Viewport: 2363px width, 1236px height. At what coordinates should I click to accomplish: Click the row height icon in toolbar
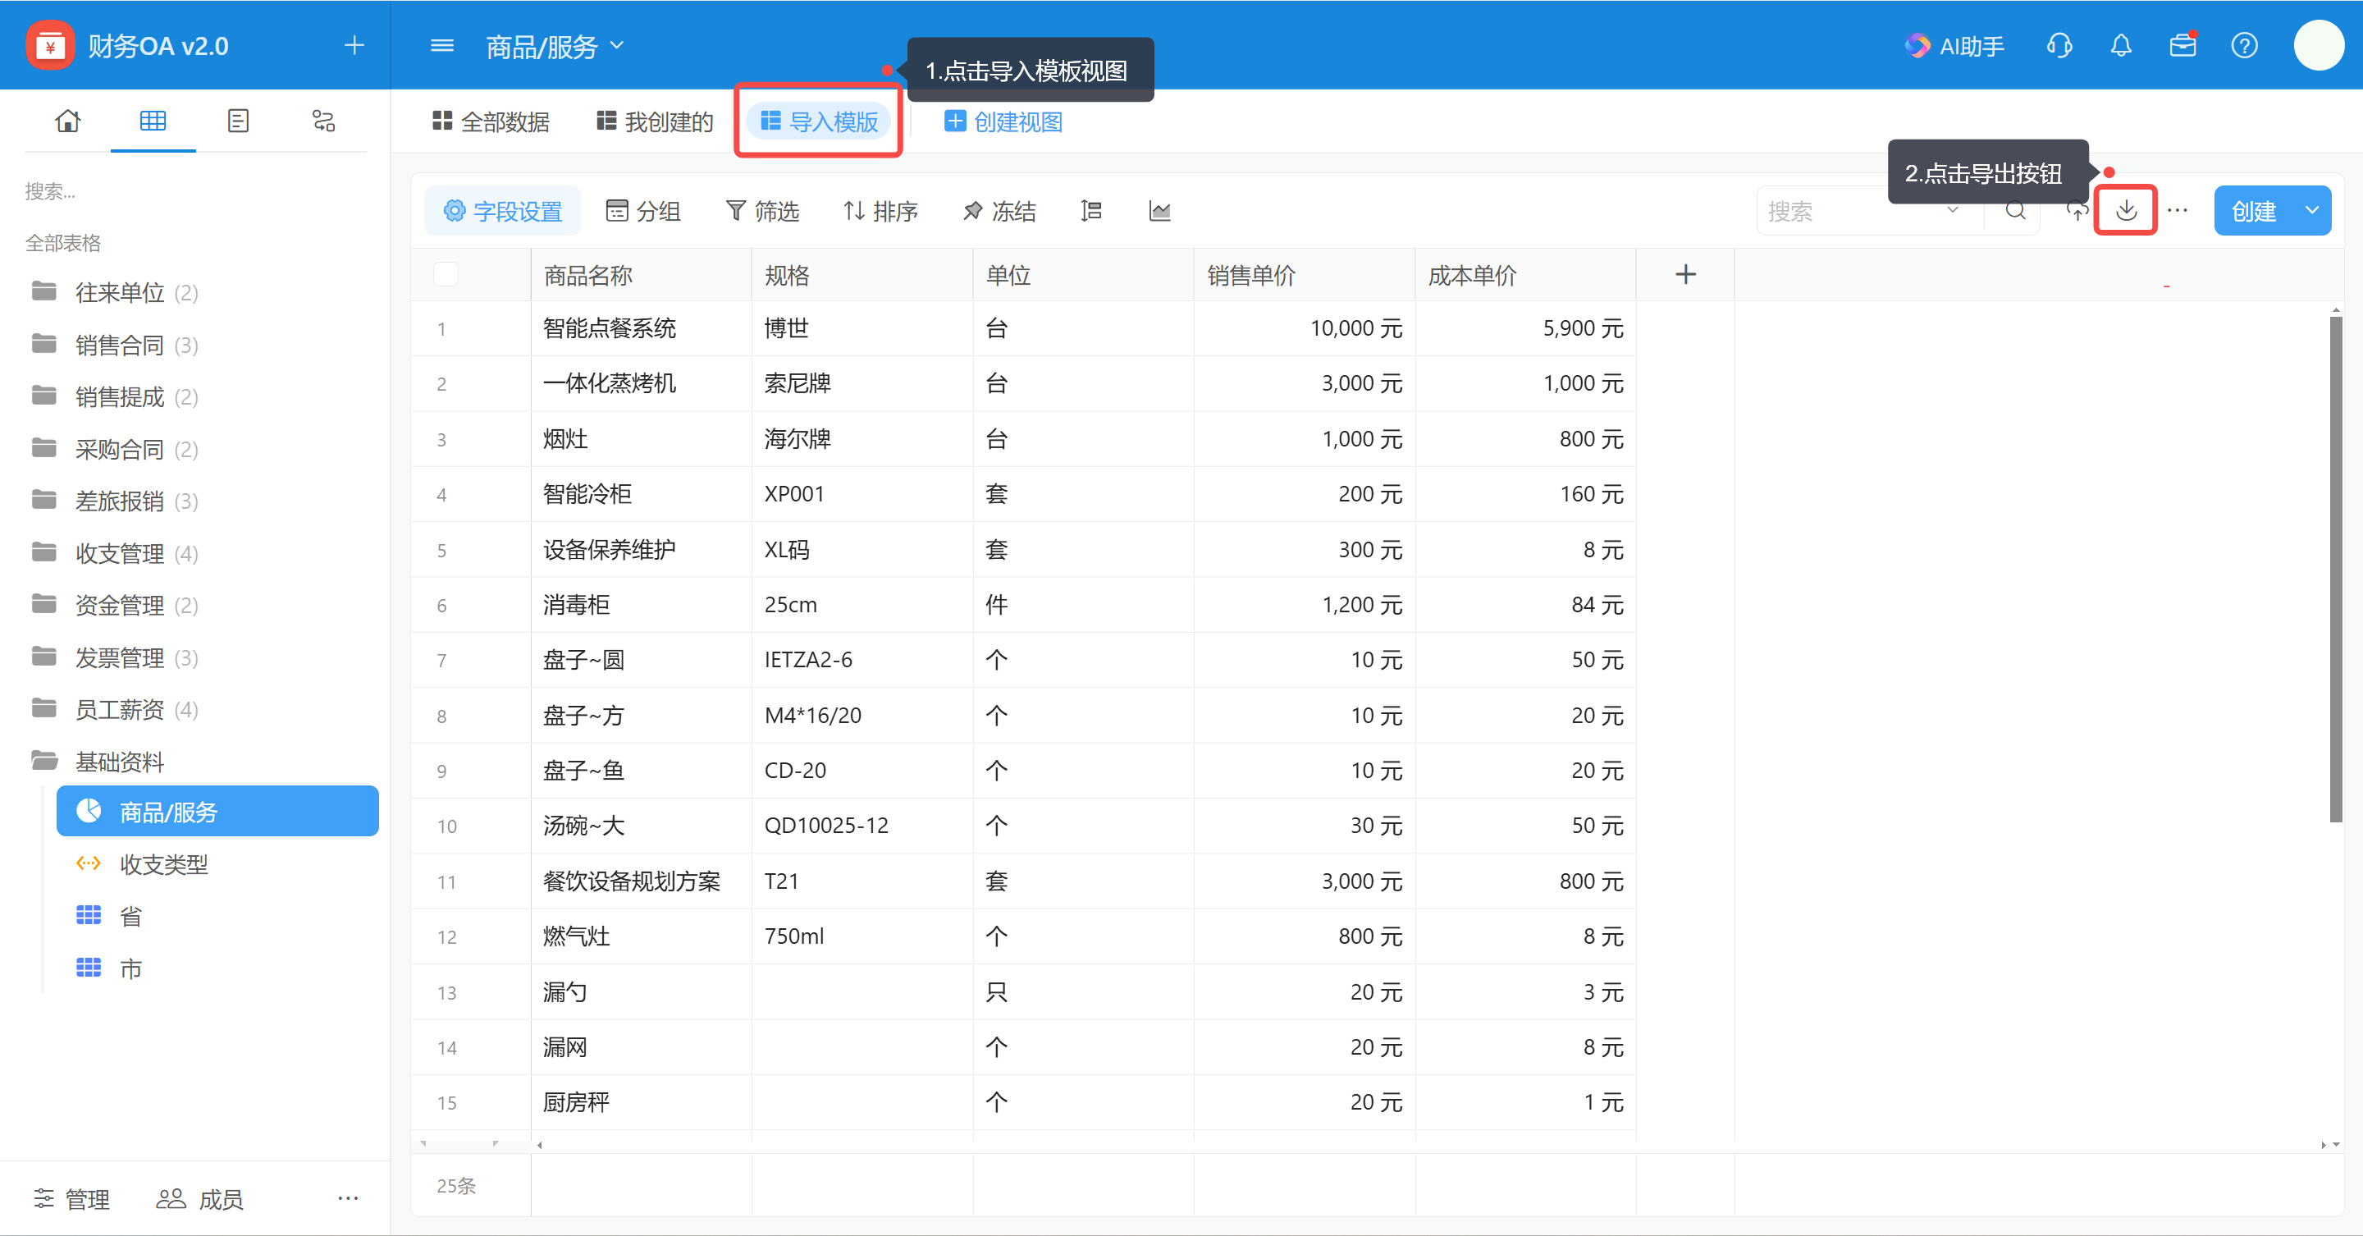click(1090, 211)
